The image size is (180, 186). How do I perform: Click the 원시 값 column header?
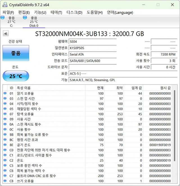click(x=165, y=88)
